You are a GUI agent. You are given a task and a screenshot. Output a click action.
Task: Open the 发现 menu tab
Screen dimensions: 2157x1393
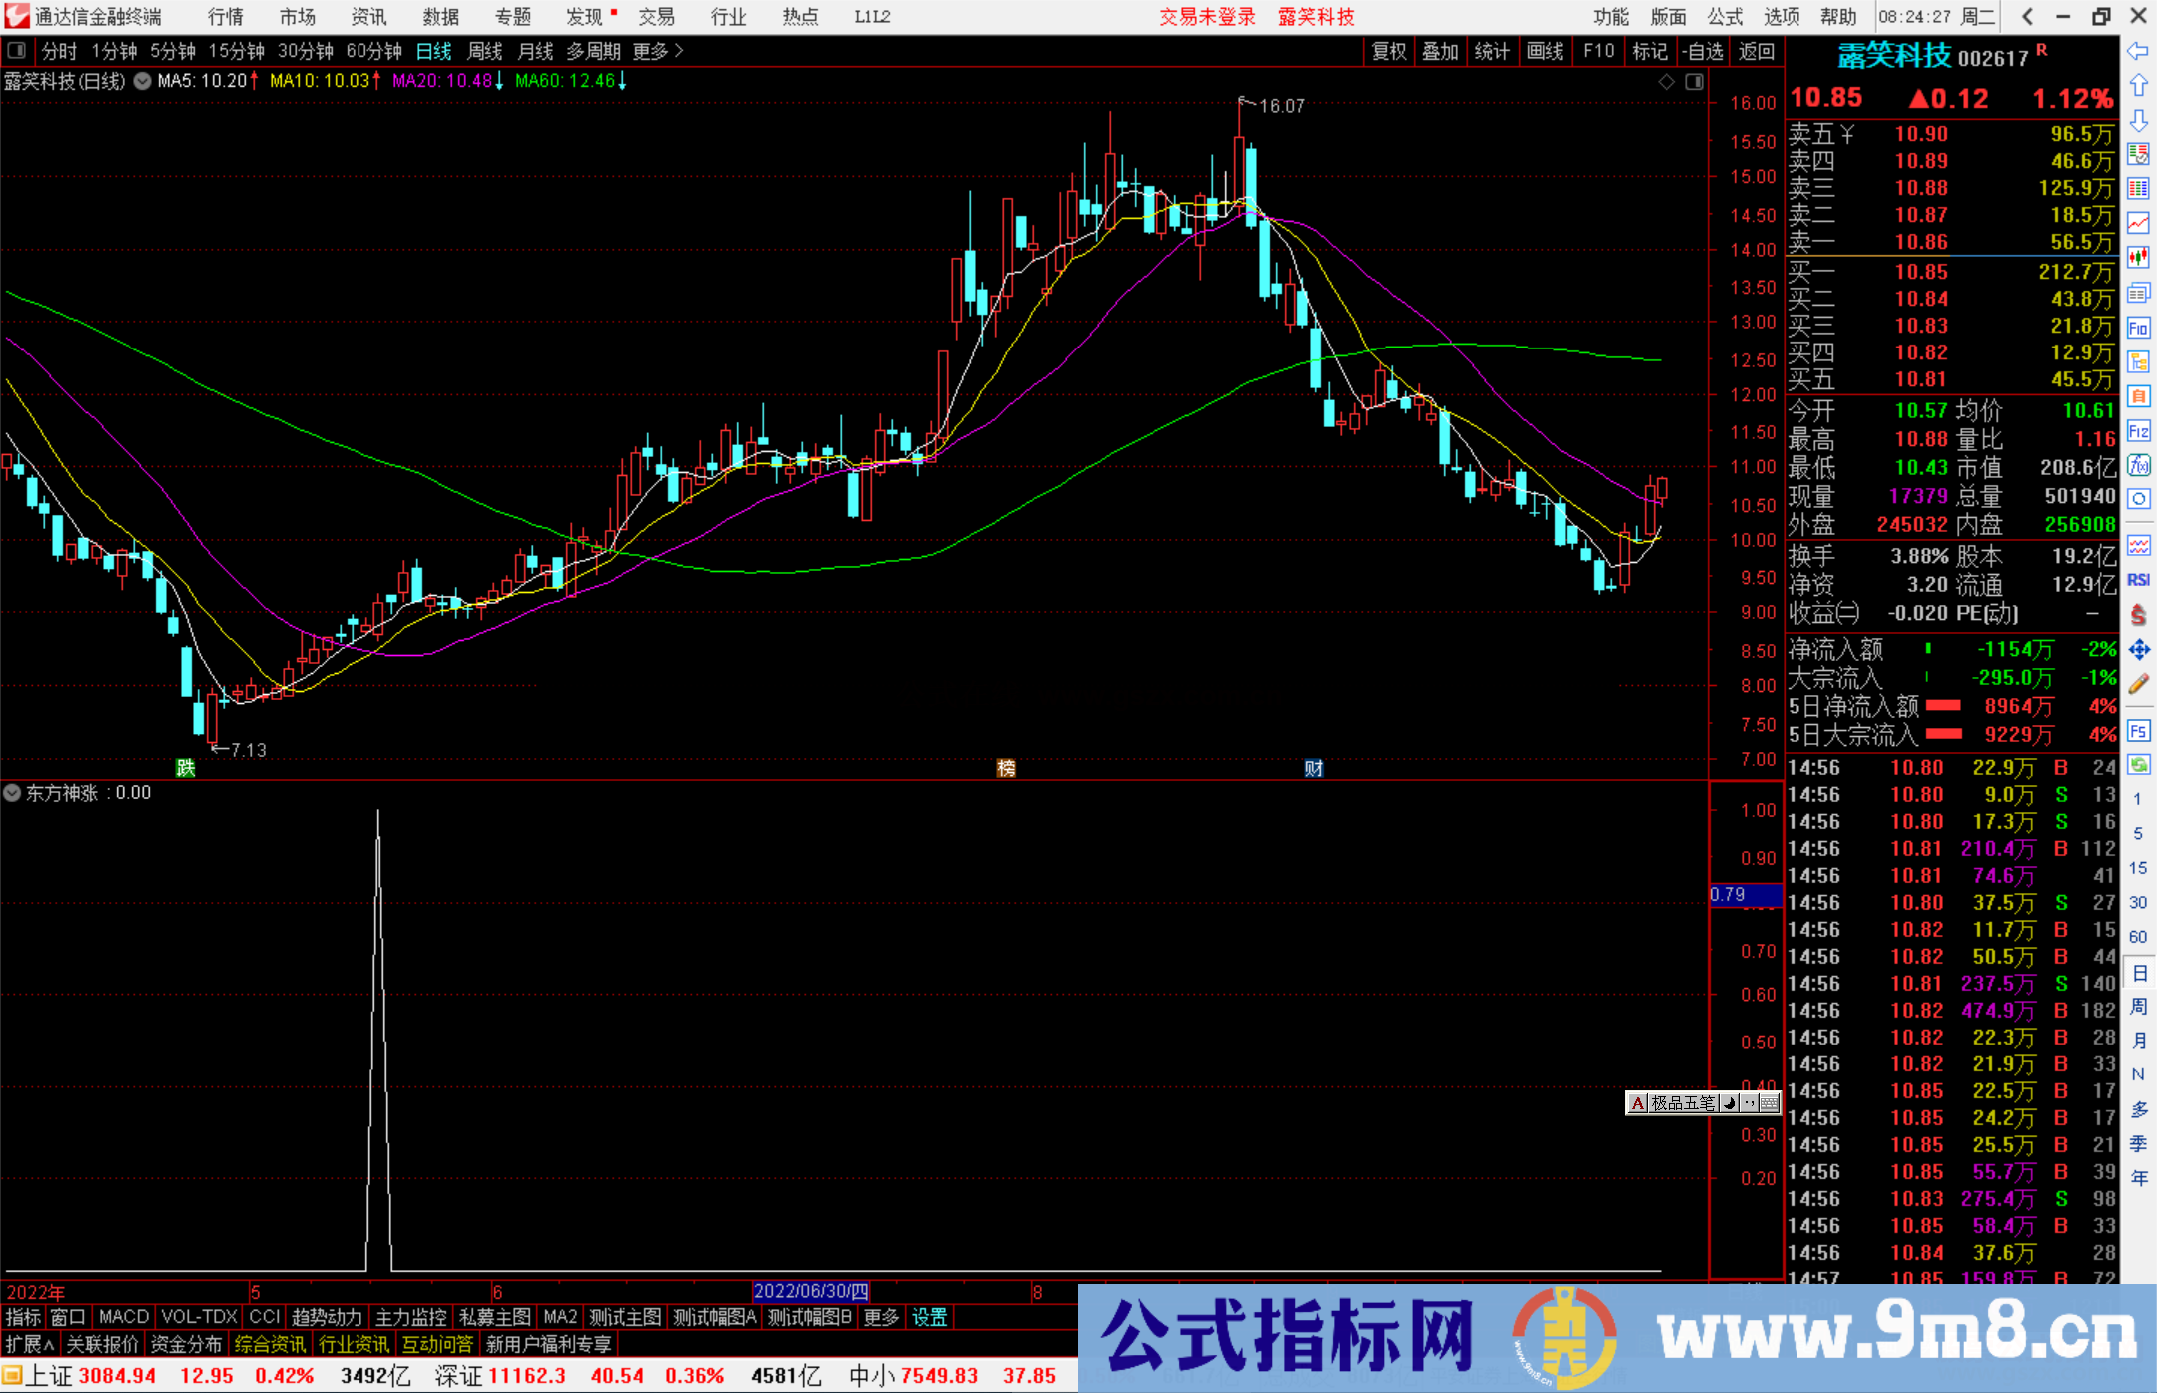585,17
